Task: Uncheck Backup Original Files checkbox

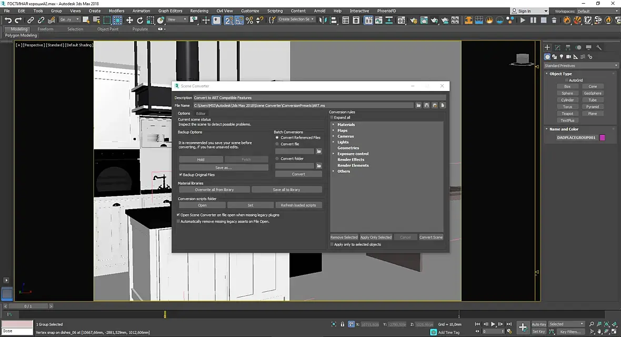Action: pyautogui.click(x=181, y=175)
